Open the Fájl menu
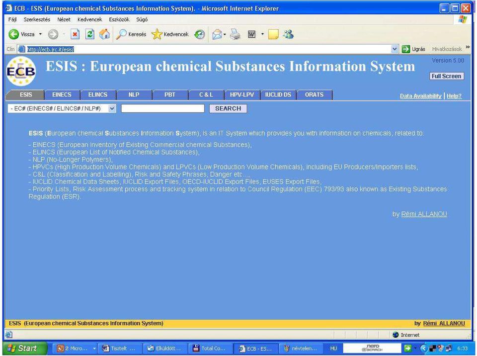The image size is (477, 356). pyautogui.click(x=12, y=19)
